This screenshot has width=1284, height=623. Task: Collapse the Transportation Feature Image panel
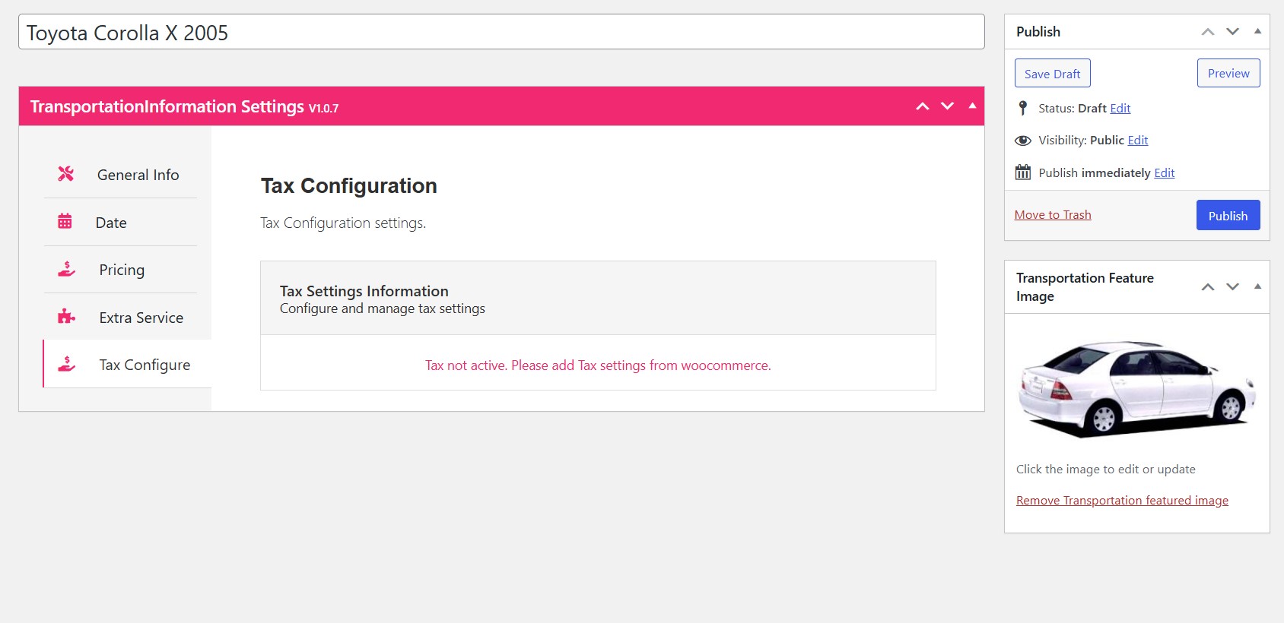(1257, 286)
